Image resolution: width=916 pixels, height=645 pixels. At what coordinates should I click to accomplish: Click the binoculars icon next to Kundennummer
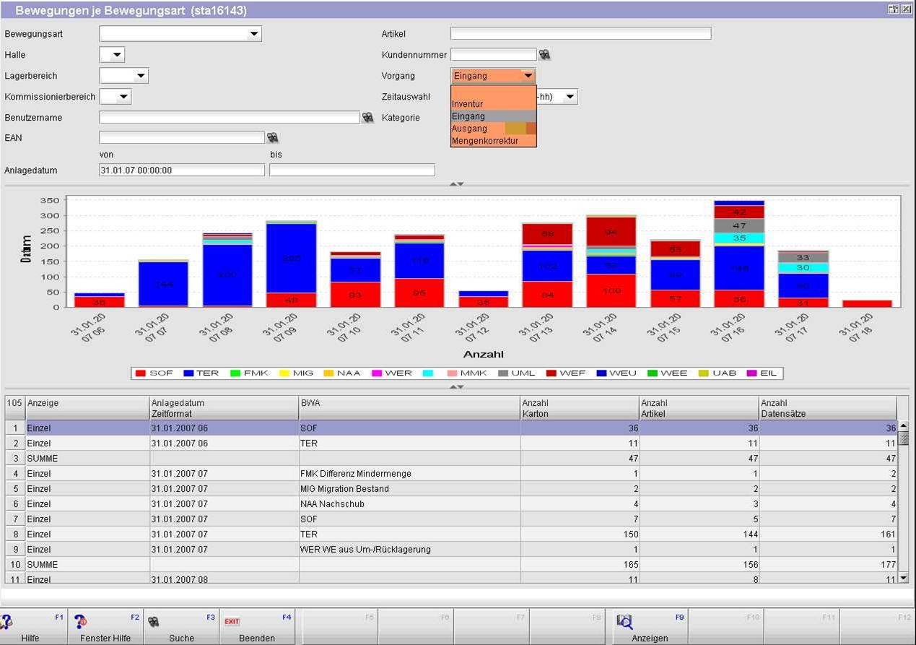tap(545, 55)
